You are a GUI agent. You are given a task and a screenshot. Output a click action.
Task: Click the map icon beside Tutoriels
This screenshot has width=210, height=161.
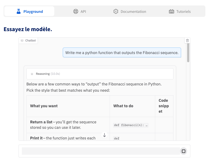172,11
